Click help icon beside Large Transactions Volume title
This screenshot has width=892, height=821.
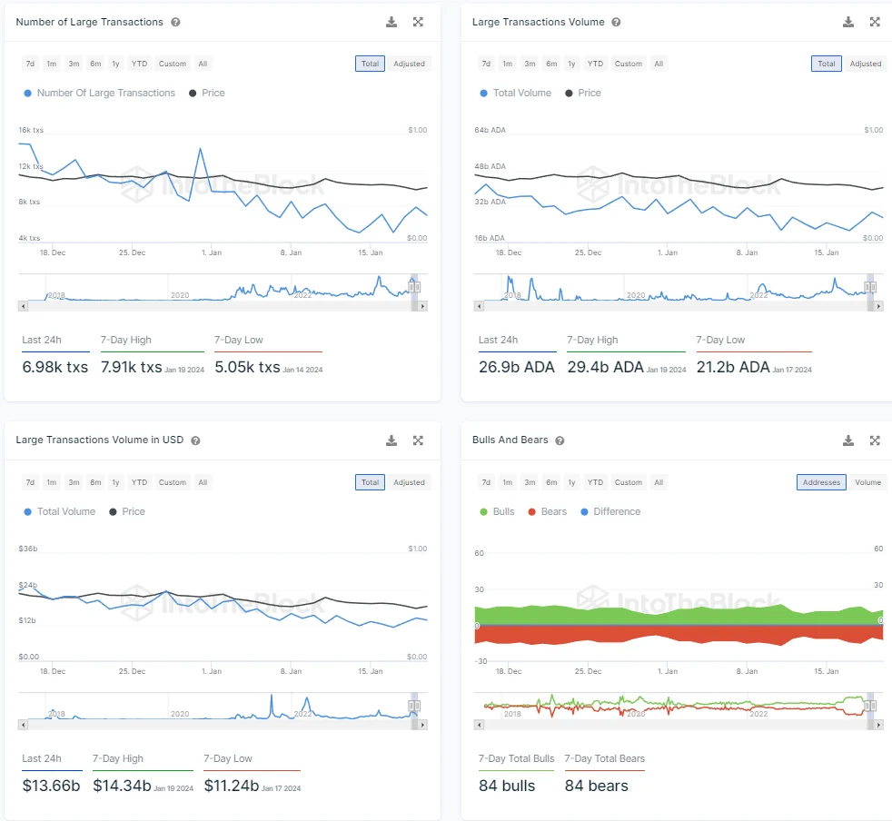616,22
